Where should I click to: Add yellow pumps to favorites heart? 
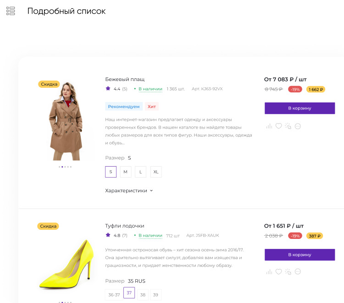[x=278, y=272]
